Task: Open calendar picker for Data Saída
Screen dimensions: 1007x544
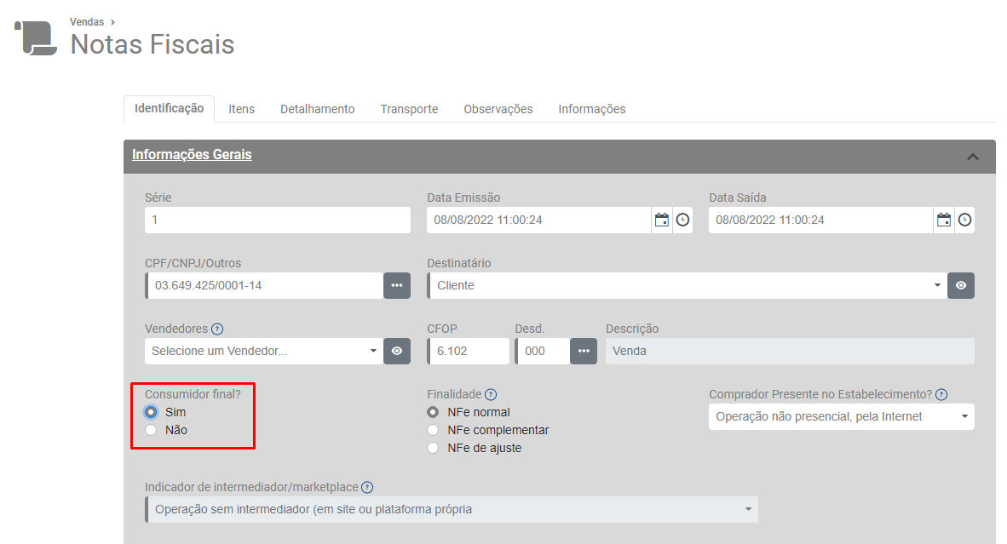Action: click(943, 220)
